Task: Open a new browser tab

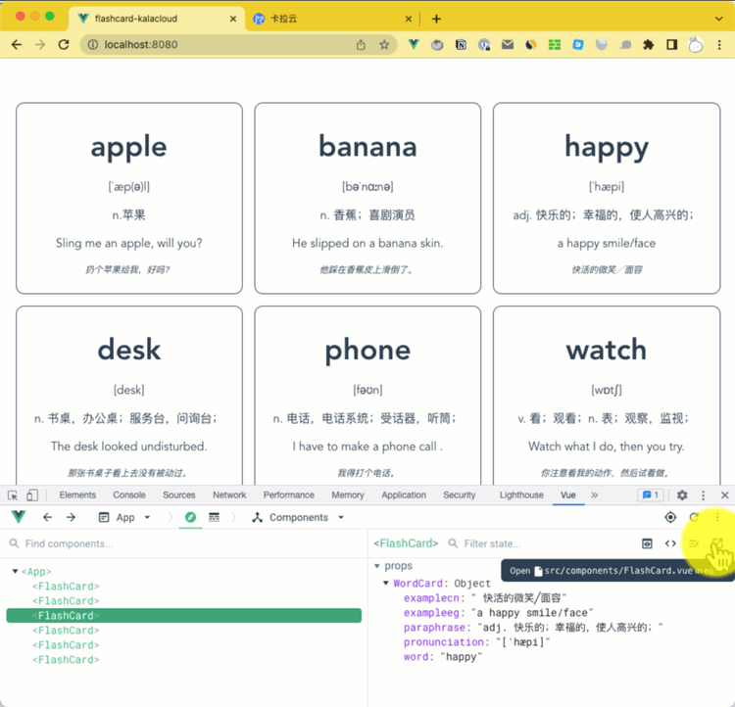Action: click(436, 19)
